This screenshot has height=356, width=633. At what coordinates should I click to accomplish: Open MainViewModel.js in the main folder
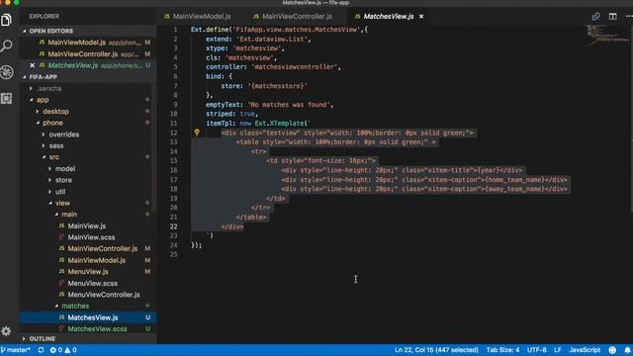point(96,260)
